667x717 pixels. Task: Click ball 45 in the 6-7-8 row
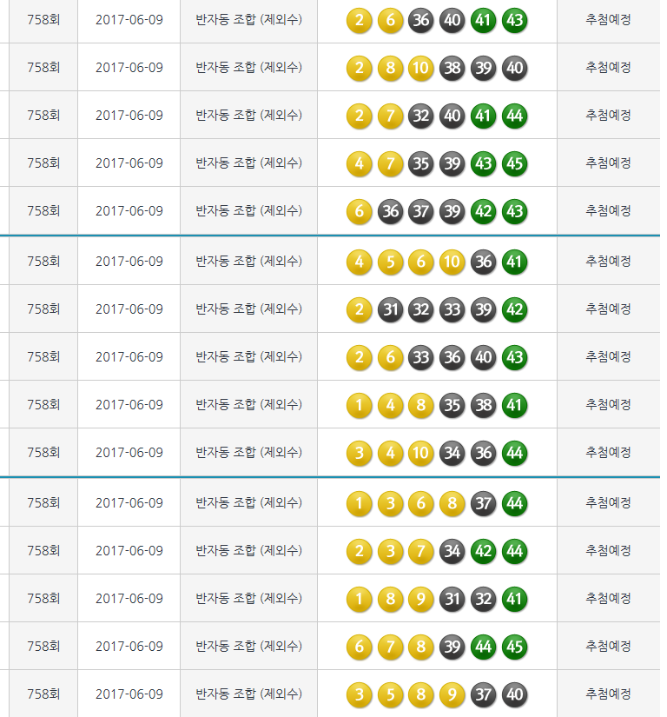[515, 647]
